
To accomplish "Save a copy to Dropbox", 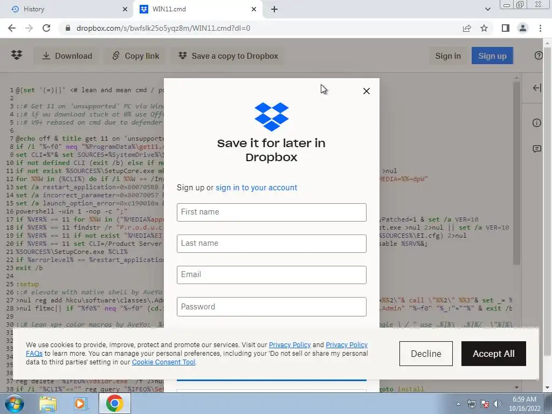I will click(228, 56).
